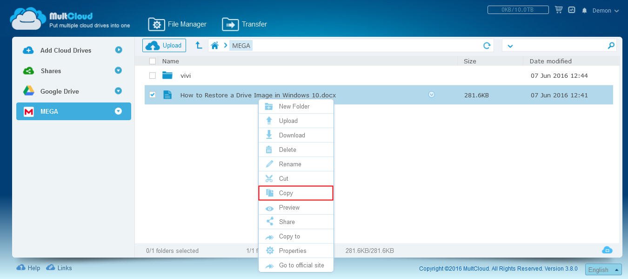
Task: Sort by the Date modified column
Action: (x=551, y=61)
